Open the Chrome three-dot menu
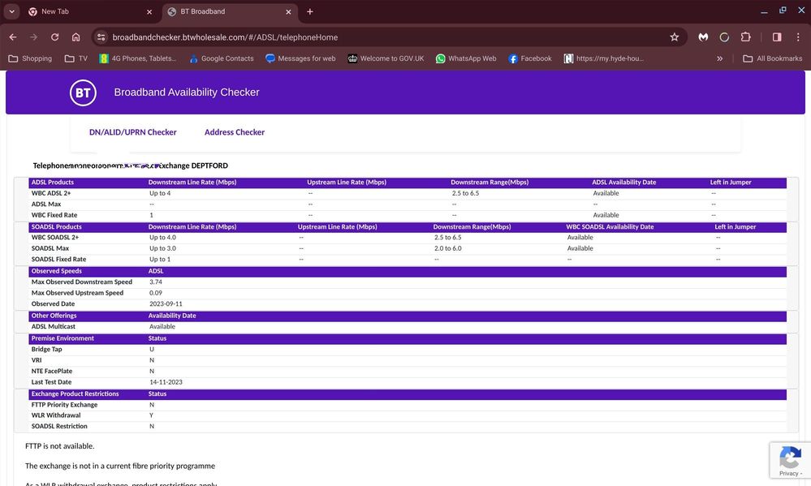This screenshot has width=811, height=486. 798,37
